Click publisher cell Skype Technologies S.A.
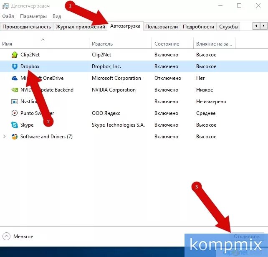The height and width of the screenshot is (257, 268). (118, 125)
